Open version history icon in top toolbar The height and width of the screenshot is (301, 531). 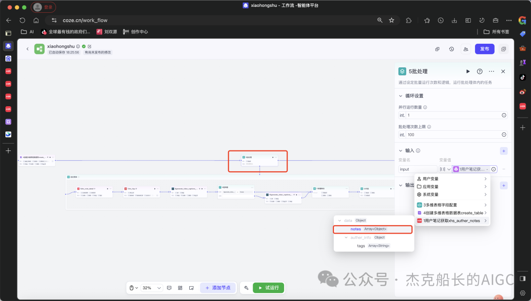point(451,49)
